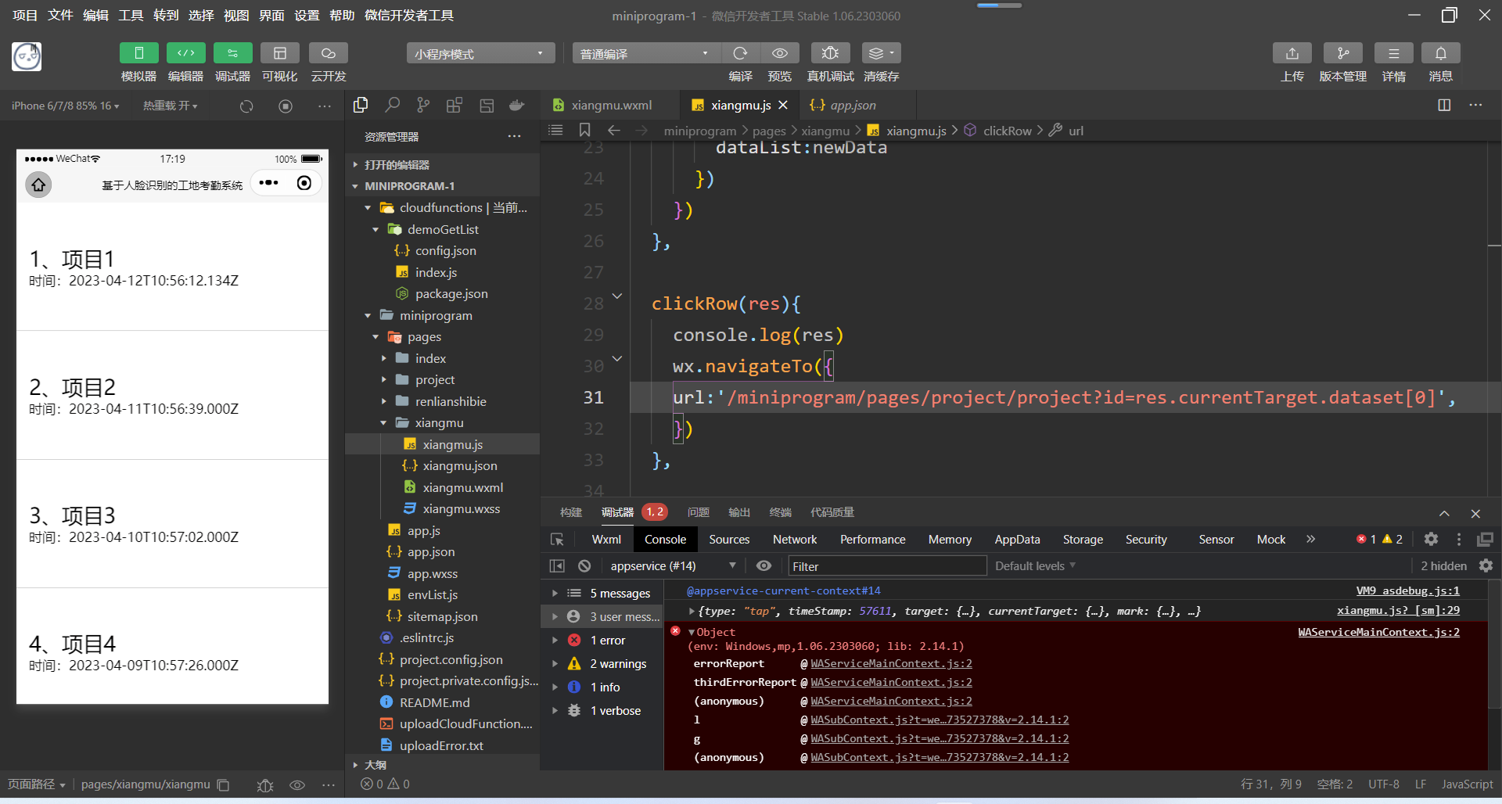Expand the index folder
Screen dimensions: 1502x804
coord(383,358)
